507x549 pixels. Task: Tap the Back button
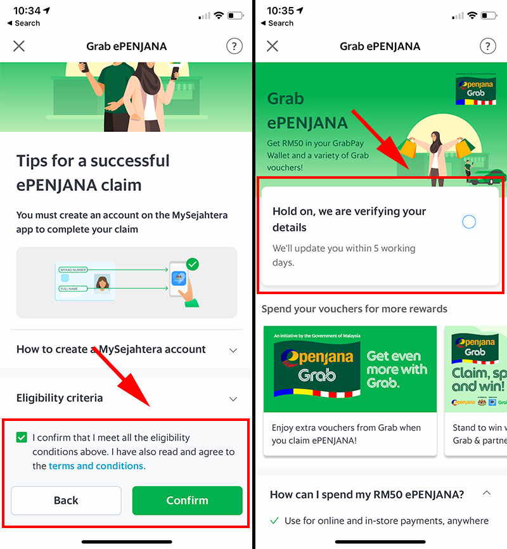pos(66,500)
